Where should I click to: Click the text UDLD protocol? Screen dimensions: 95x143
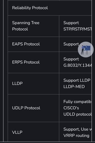78,114
